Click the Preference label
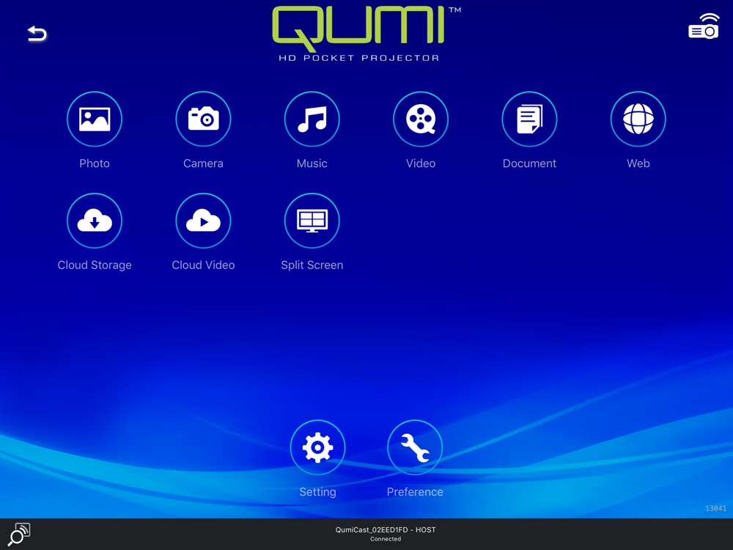The image size is (733, 550). 415,492
